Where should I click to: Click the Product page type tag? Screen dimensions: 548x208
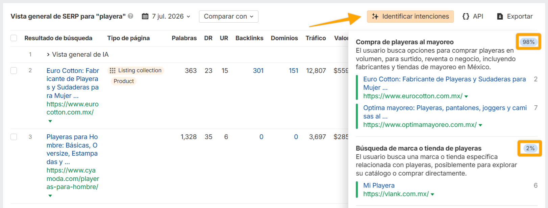[124, 81]
